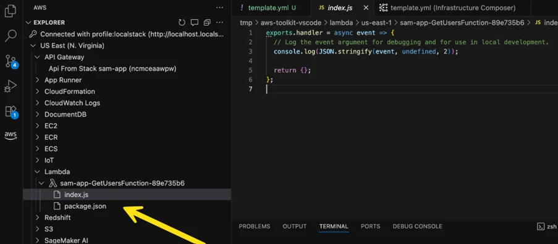
Task: Open Explorer section more actions menu
Action: (x=219, y=23)
